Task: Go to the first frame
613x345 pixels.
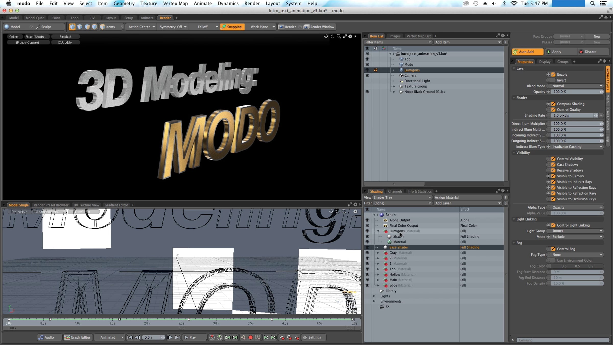Action: (129, 337)
